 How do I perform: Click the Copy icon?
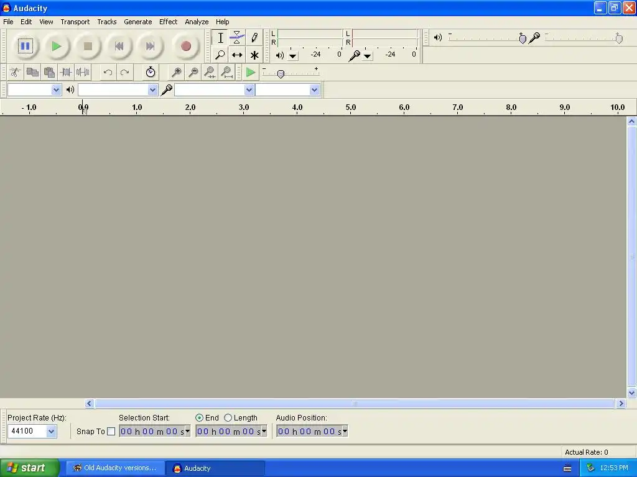[32, 73]
